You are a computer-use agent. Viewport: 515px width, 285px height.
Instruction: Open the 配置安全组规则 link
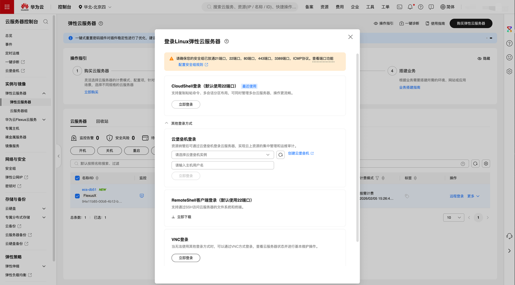pyautogui.click(x=193, y=64)
